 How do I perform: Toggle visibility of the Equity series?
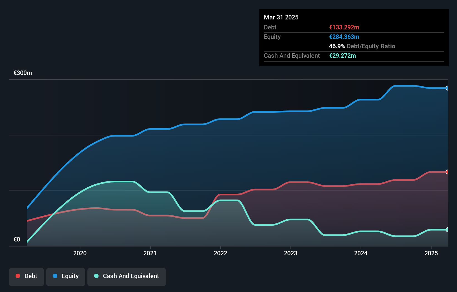65,276
